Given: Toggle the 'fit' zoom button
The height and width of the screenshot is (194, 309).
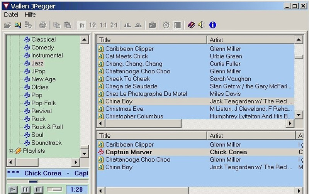Looking at the screenshot, I should 81,25.
